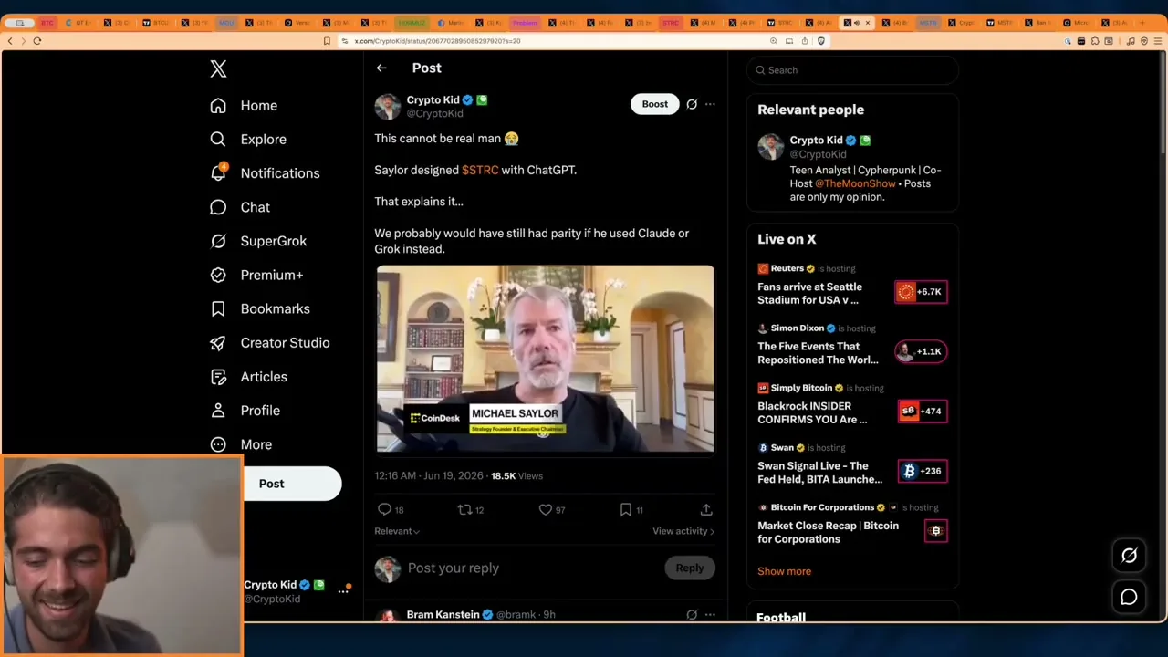Screen dimensions: 1168x657
Task: Expand View activity for the post
Action: tap(683, 531)
